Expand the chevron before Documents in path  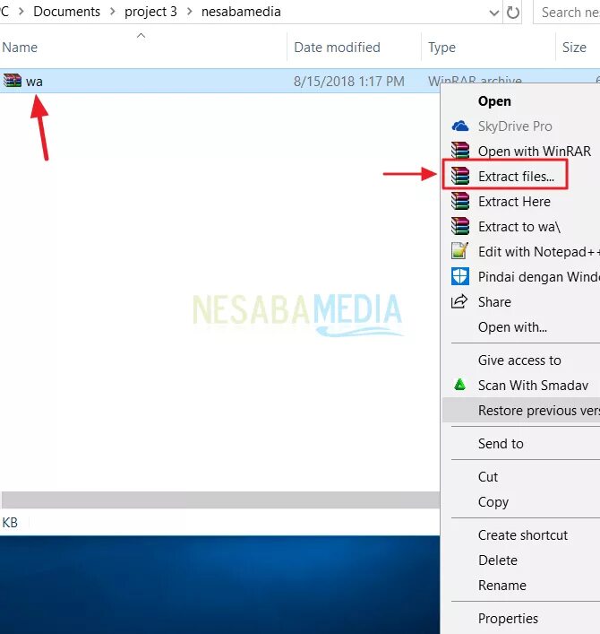21,12
